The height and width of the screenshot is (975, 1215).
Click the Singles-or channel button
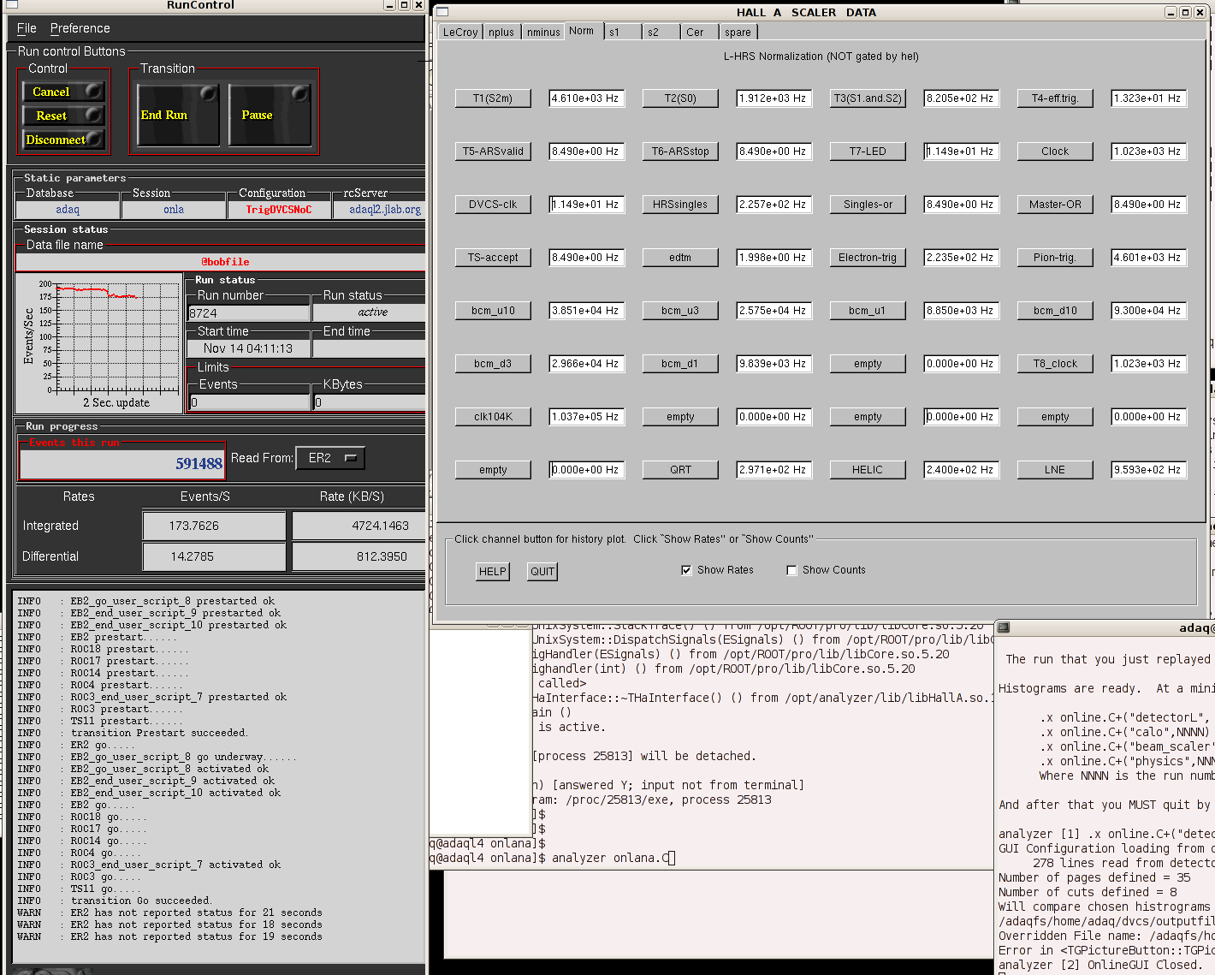(868, 205)
